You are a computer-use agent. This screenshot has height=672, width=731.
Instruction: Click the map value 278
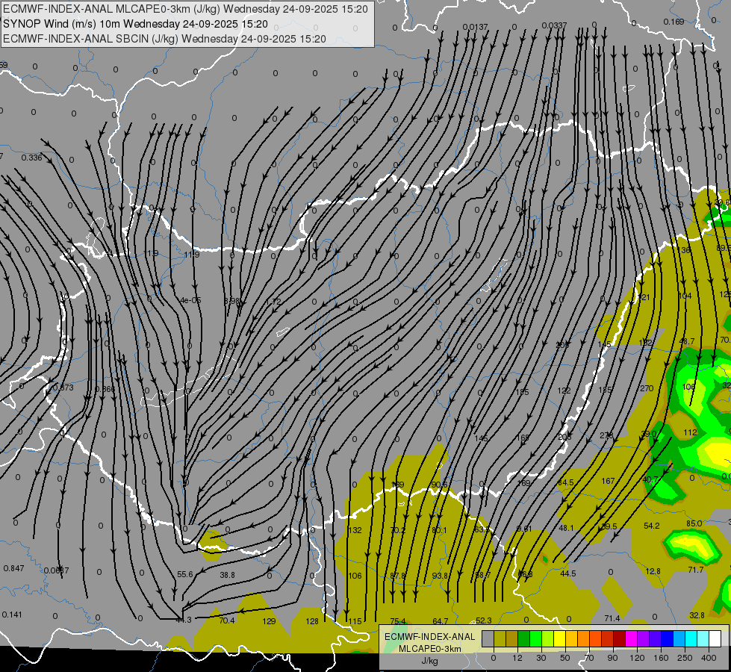[606, 435]
